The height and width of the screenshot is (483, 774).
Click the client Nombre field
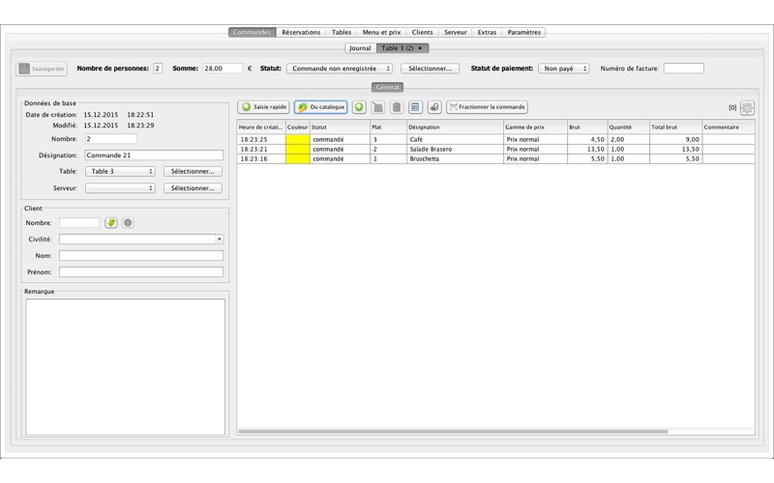pyautogui.click(x=79, y=223)
